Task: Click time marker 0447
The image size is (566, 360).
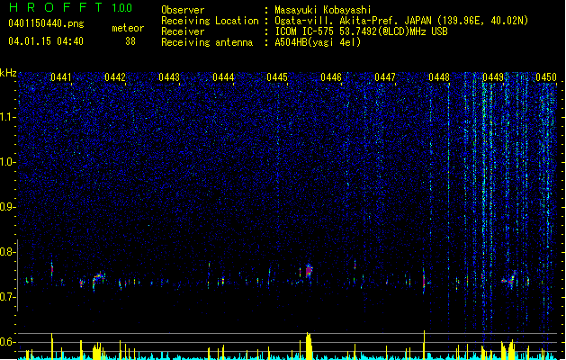Action: [x=385, y=77]
